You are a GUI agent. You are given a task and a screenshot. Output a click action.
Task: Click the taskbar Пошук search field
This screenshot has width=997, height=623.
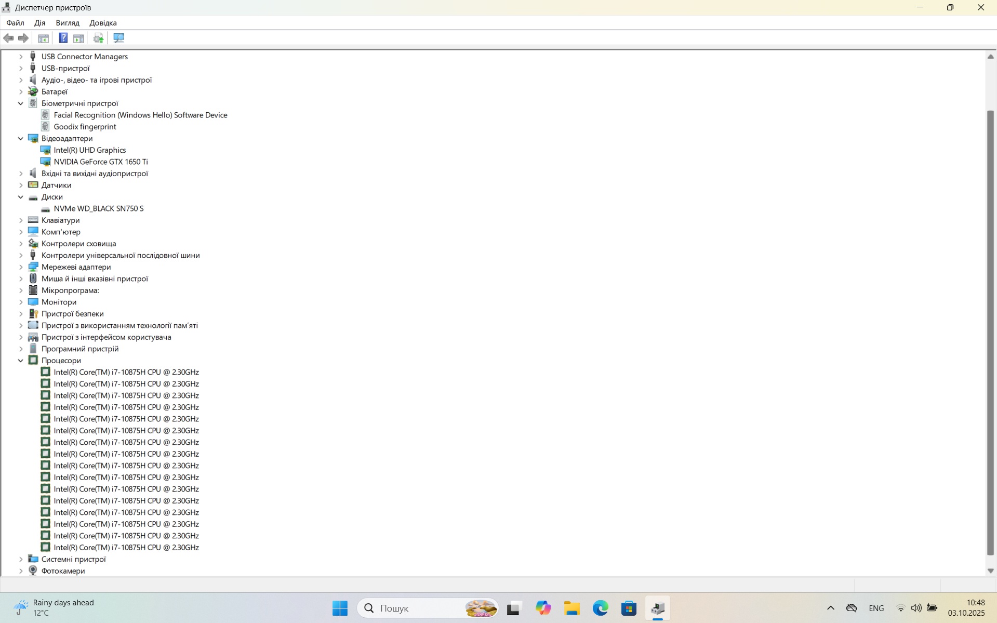pos(416,608)
